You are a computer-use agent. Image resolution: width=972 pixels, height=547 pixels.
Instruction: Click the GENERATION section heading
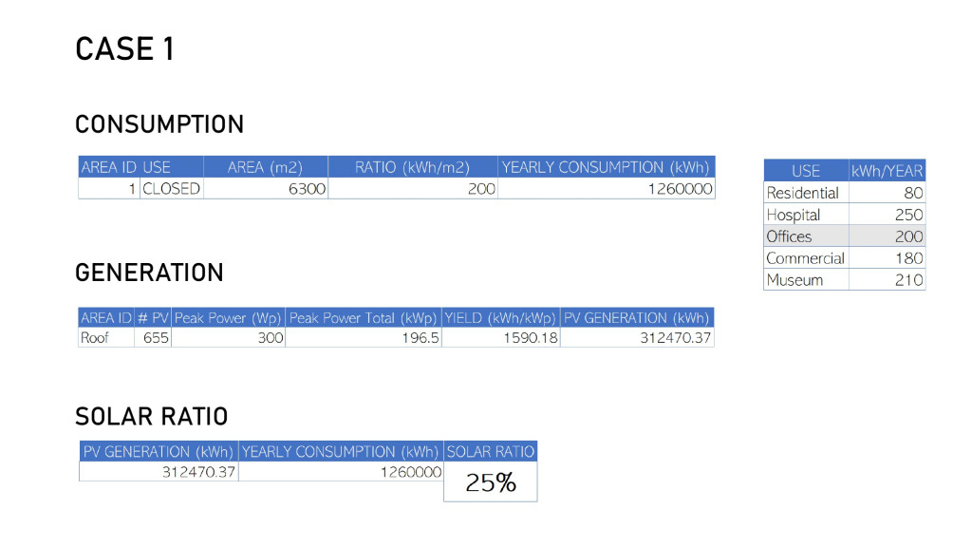click(x=149, y=273)
